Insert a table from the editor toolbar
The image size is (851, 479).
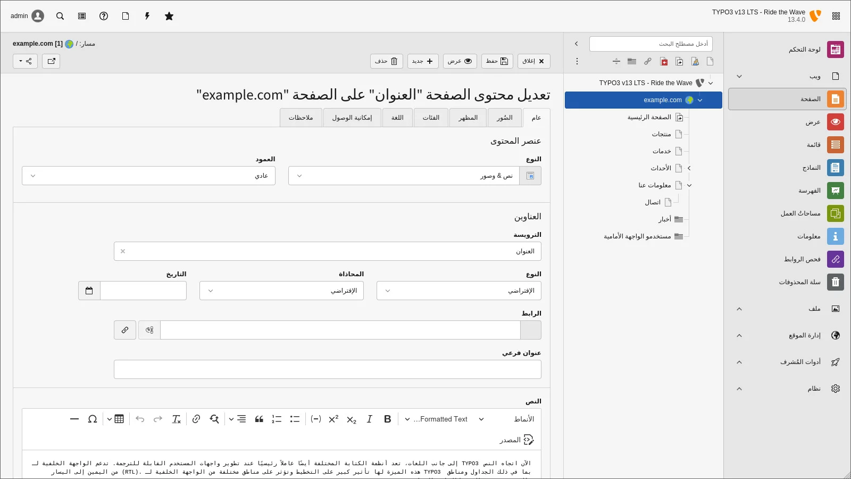119,419
